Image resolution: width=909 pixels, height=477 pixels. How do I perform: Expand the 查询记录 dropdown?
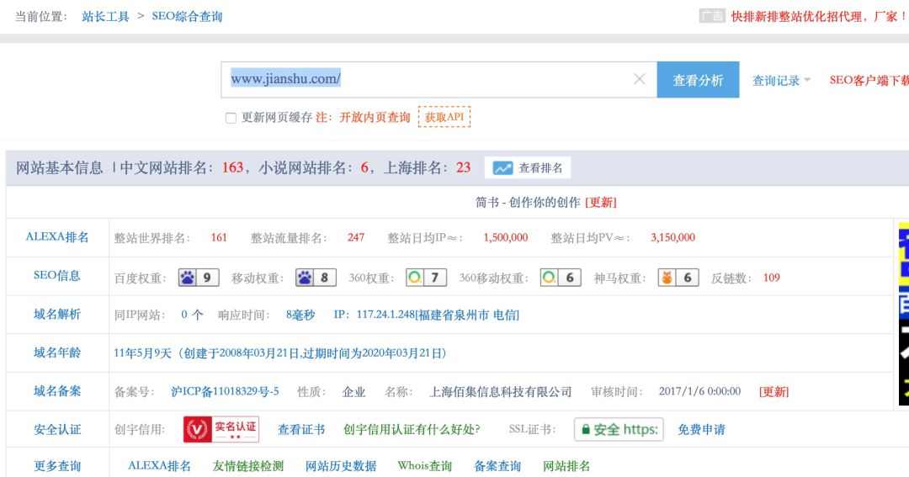point(781,81)
